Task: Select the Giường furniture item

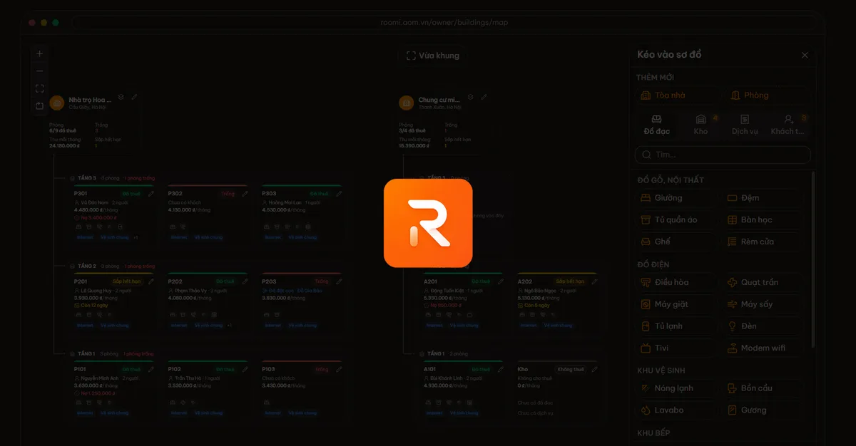Action: pos(676,198)
